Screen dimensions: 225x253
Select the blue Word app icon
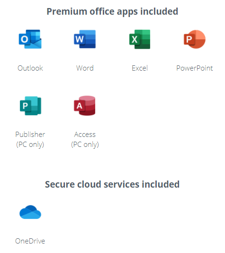pos(85,39)
